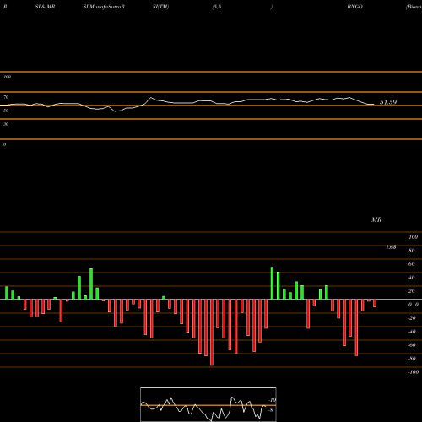Click the 80 label on MR axis
This screenshot has height=422, width=422.
click(x=412, y=251)
